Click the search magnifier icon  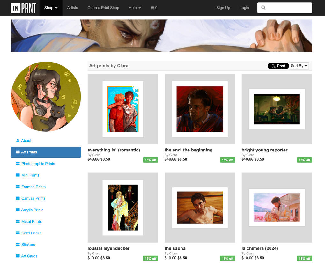click(263, 8)
